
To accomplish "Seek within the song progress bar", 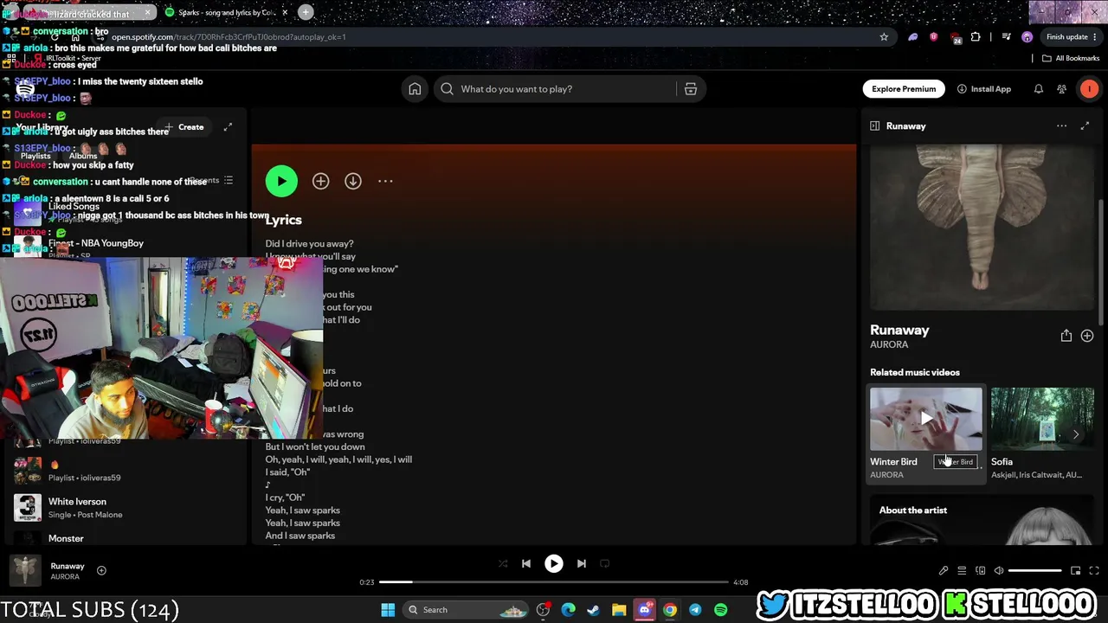I will point(554,582).
